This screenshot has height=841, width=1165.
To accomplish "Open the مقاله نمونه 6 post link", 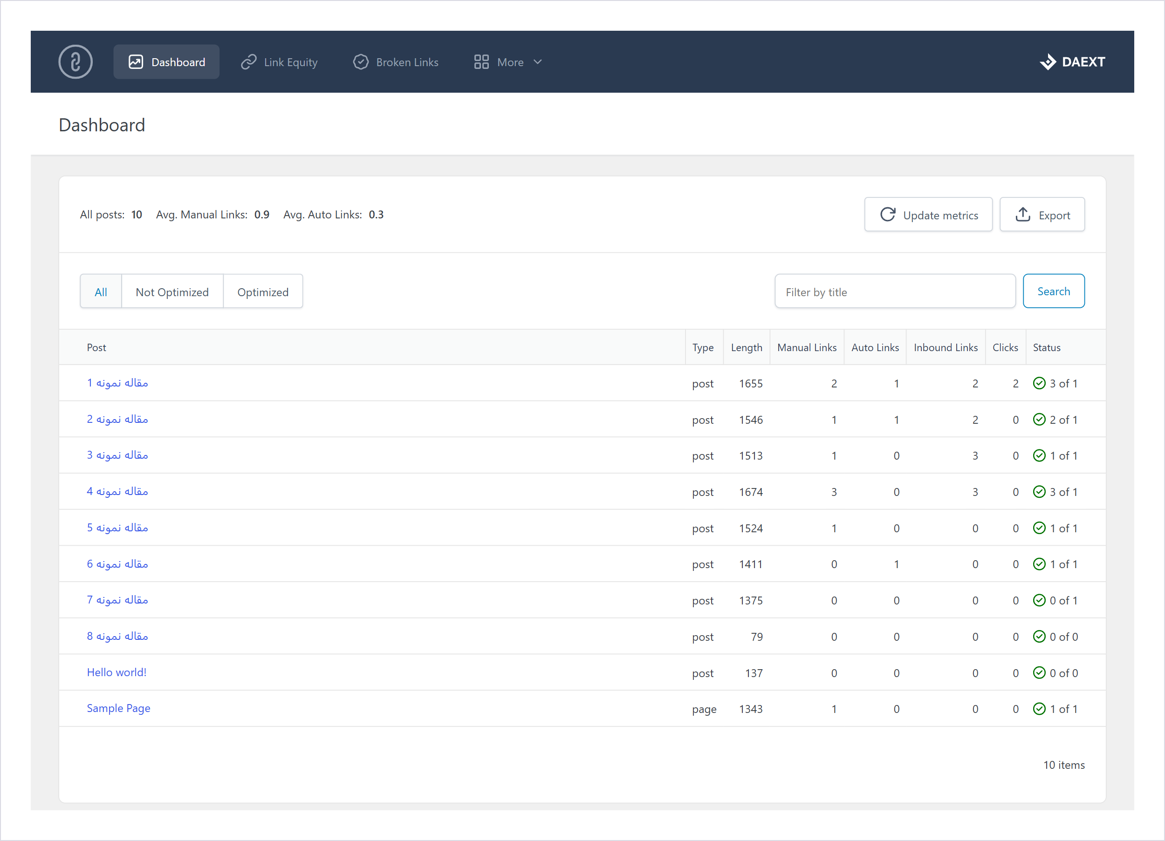I will click(x=117, y=564).
